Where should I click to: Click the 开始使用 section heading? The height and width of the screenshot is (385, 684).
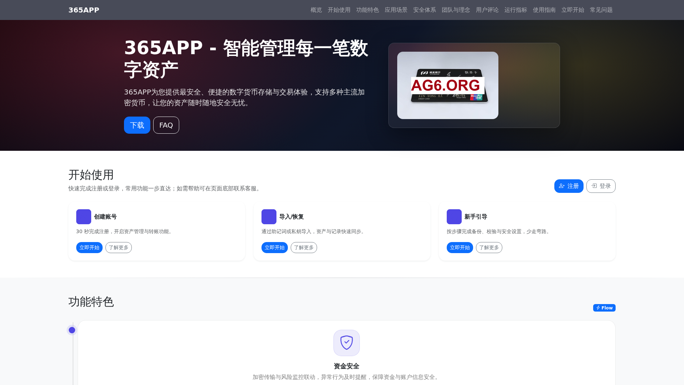[91, 175]
